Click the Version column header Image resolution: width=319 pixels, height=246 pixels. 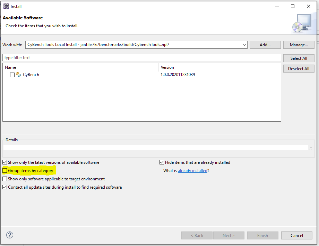(x=200, y=67)
